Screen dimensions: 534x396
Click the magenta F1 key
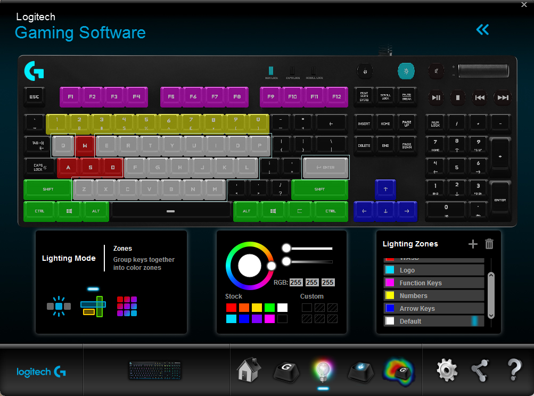point(70,97)
